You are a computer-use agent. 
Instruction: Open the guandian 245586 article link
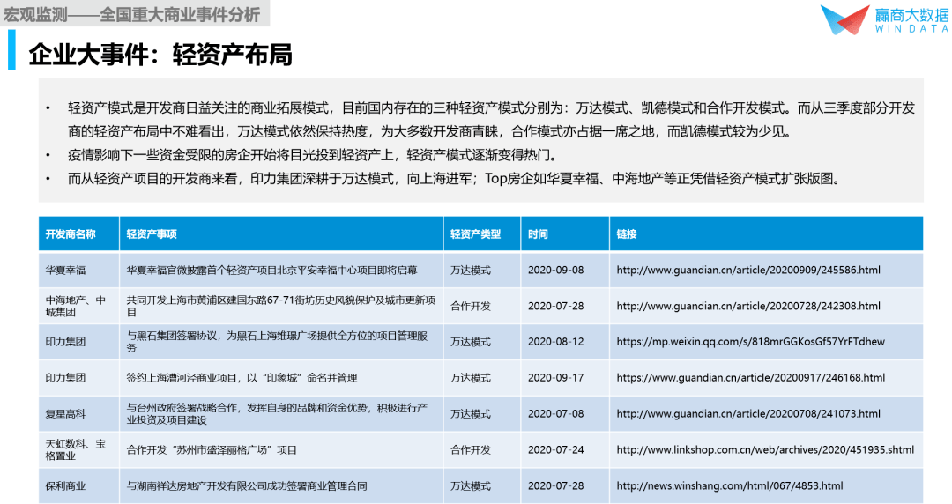748,271
